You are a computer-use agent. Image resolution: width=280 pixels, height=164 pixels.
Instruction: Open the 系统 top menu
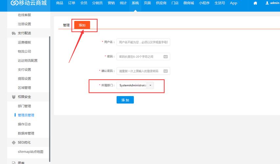click(135, 3)
